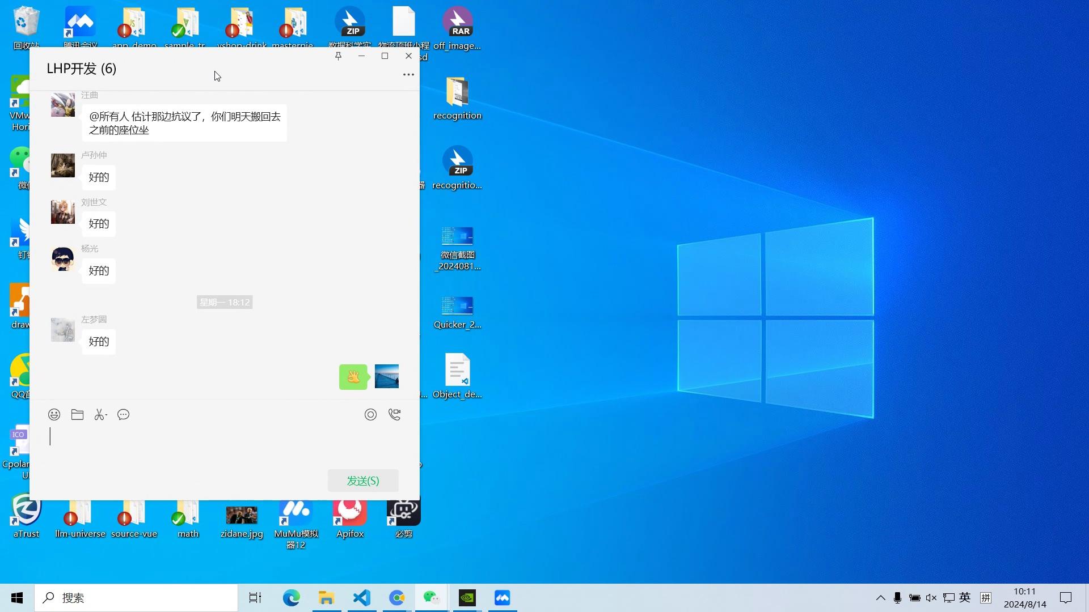Select the 必剪 desktop shortcut
Image resolution: width=1089 pixels, height=612 pixels.
[x=403, y=520]
